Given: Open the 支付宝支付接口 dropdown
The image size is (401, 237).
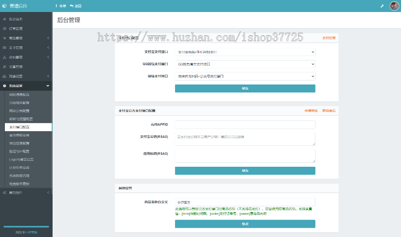Looking at the screenshot, I should (245, 52).
